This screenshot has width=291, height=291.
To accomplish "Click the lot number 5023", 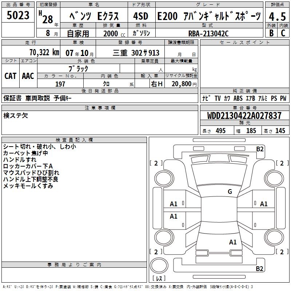I will pos(18,15).
